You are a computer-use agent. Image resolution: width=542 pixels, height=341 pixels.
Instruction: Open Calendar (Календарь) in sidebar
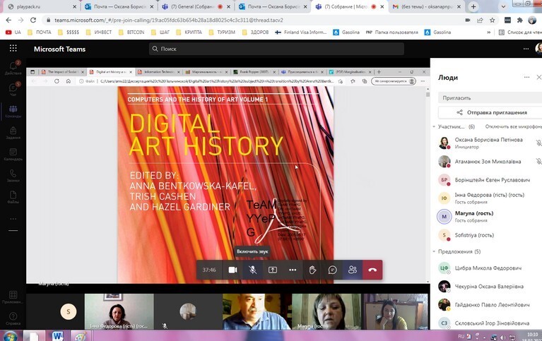[x=13, y=154]
